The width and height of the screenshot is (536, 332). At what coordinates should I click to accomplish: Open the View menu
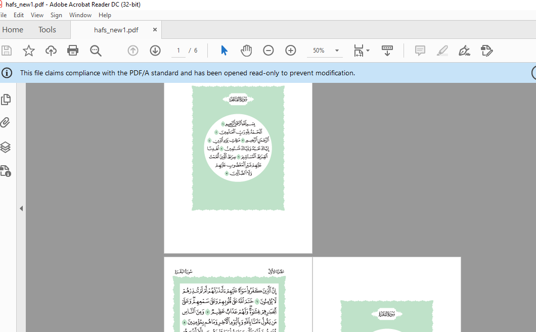coord(37,15)
